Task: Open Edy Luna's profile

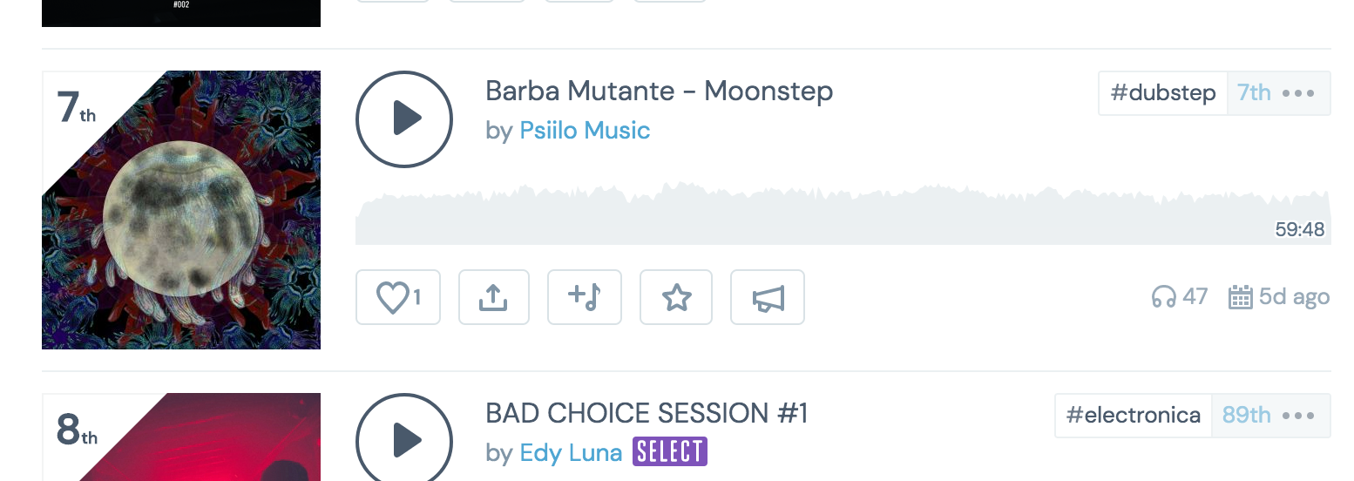Action: click(x=571, y=452)
